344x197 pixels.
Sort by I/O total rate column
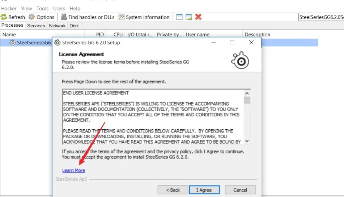click(140, 35)
